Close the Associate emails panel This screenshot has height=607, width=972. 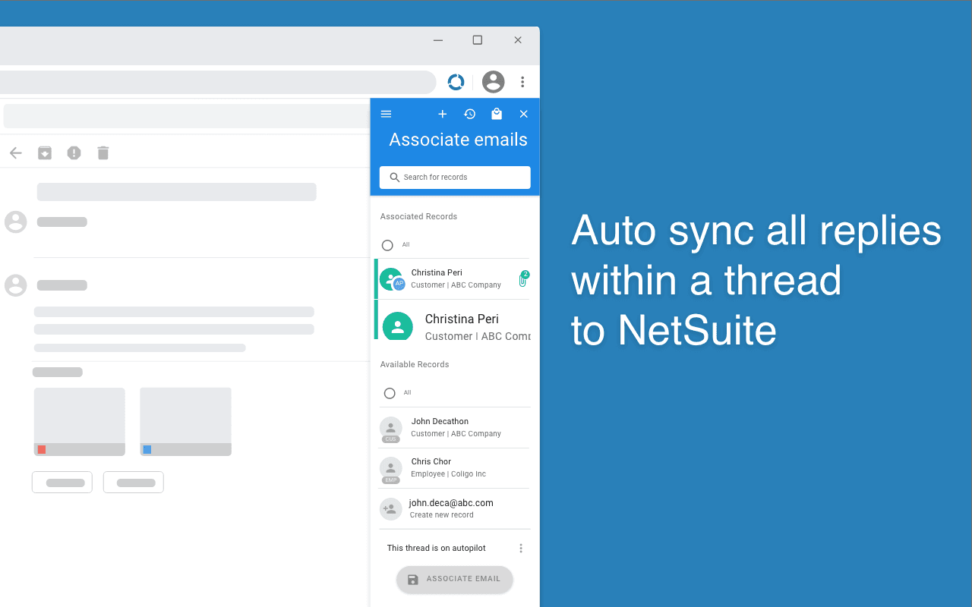(x=523, y=114)
